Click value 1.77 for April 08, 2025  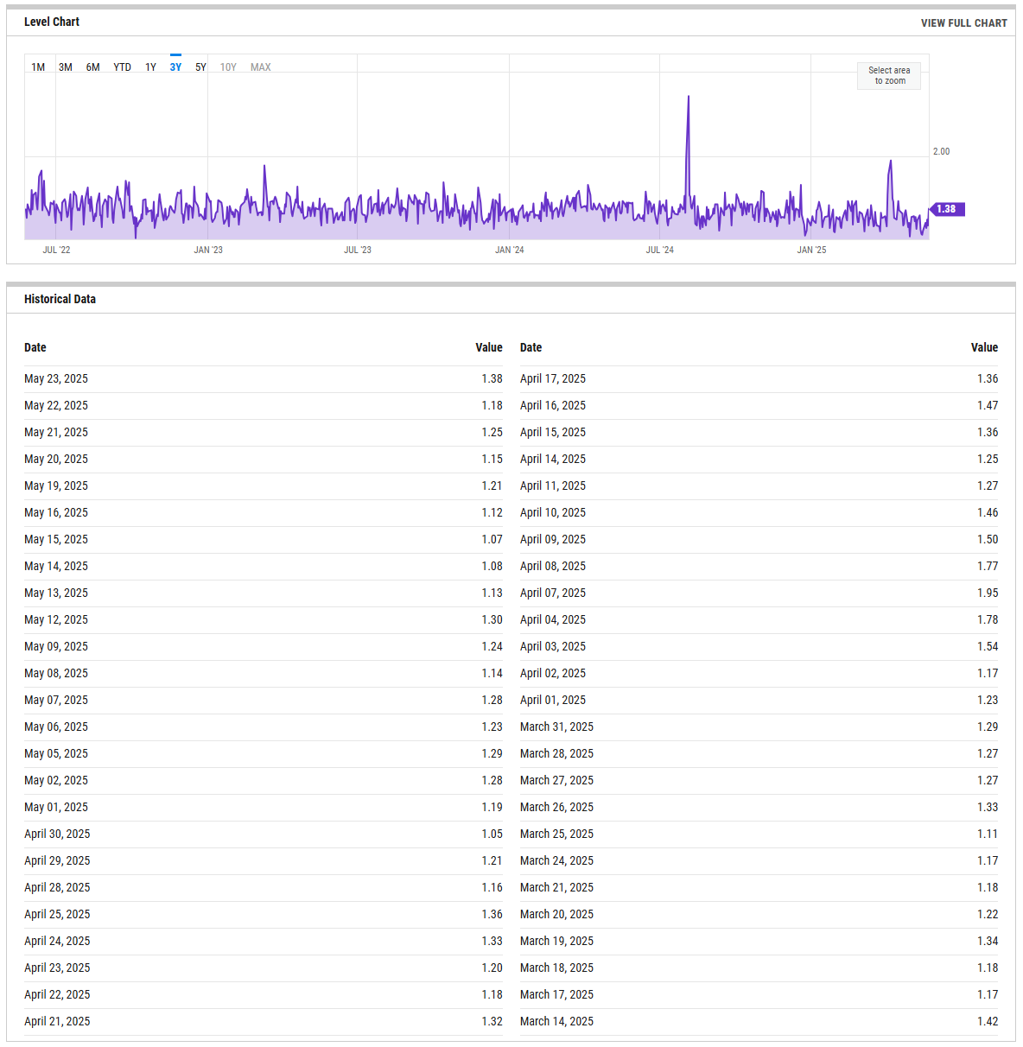(988, 566)
